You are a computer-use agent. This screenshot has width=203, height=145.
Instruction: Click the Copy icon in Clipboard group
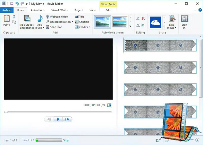[x=14, y=22]
